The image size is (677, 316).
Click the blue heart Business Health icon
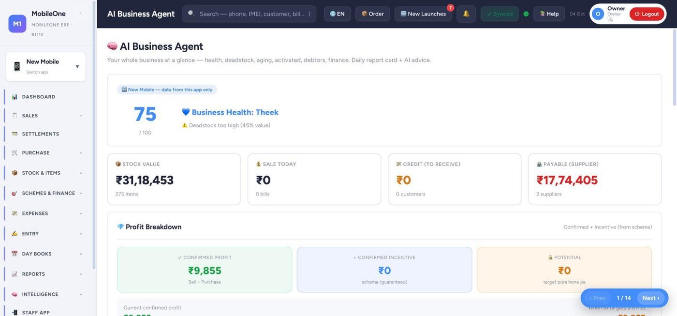coord(186,112)
